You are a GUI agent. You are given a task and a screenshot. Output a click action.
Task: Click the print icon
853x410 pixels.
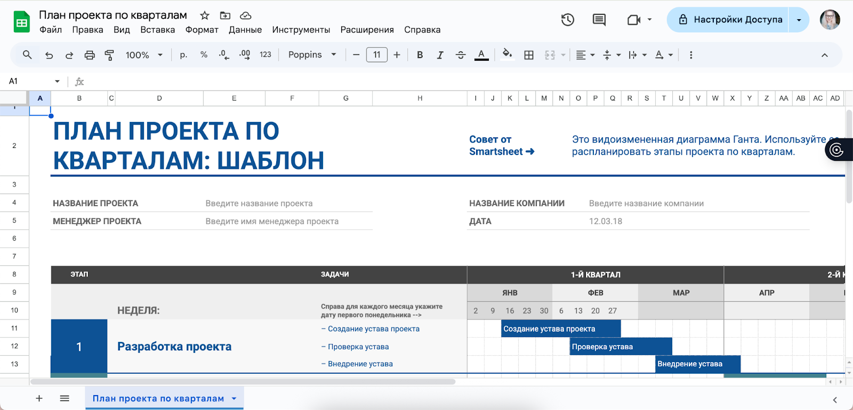coord(90,55)
